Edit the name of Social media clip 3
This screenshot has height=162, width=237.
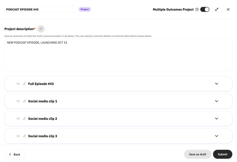point(24,136)
